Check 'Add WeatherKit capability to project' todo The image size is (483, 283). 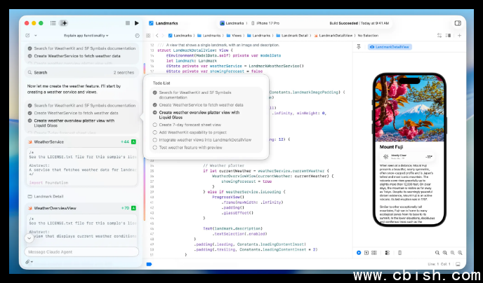tap(155, 132)
